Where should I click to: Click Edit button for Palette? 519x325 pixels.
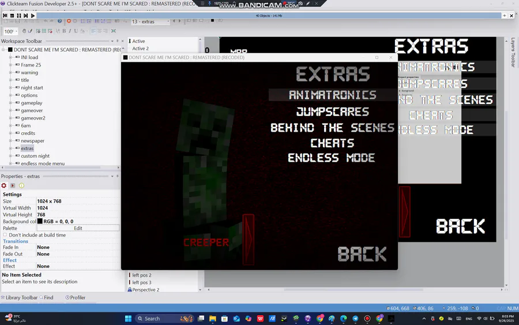78,228
